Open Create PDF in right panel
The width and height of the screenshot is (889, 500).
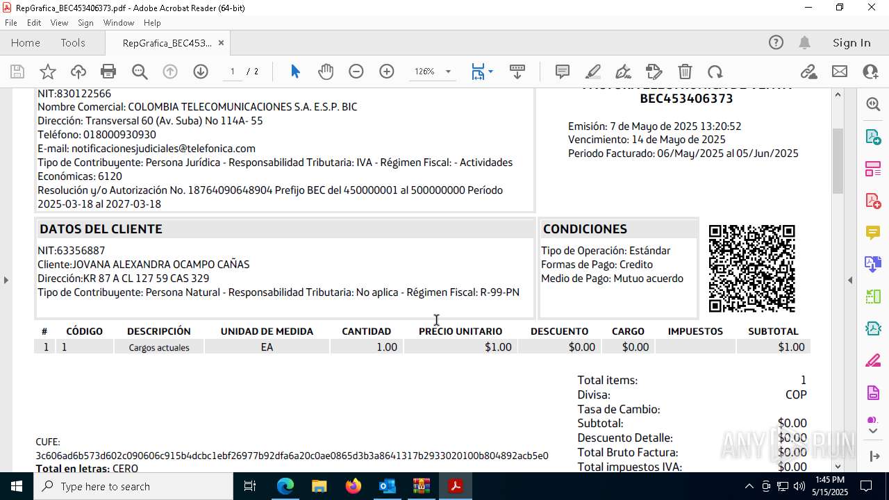tap(873, 201)
